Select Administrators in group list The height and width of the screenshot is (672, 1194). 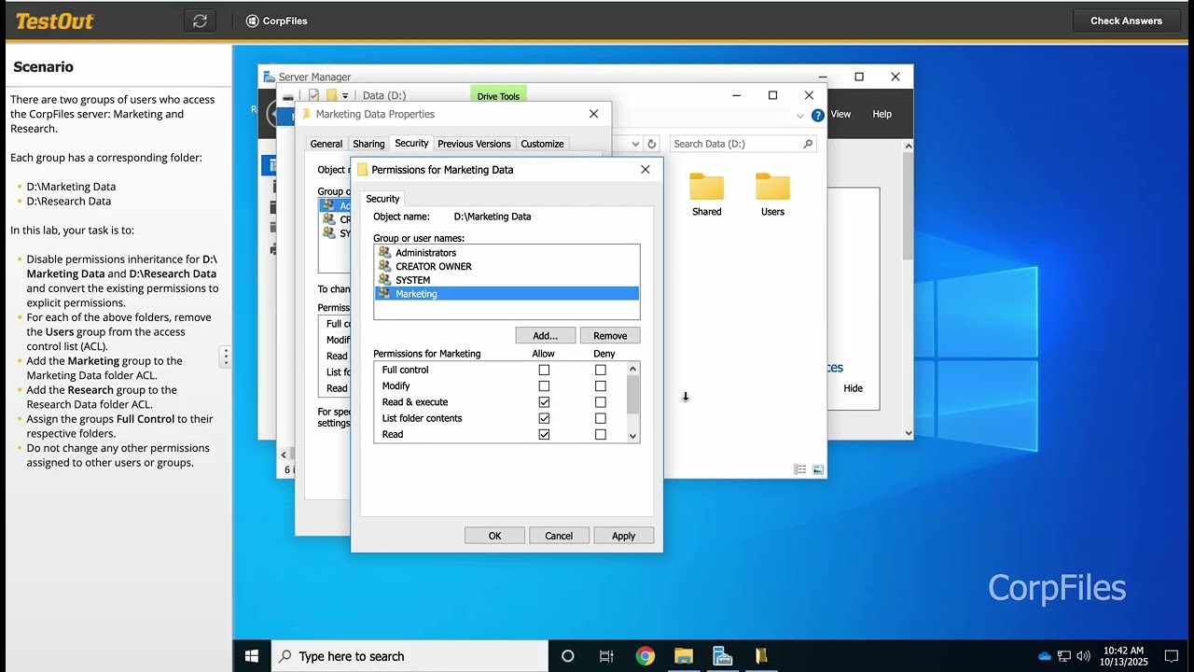(x=507, y=253)
